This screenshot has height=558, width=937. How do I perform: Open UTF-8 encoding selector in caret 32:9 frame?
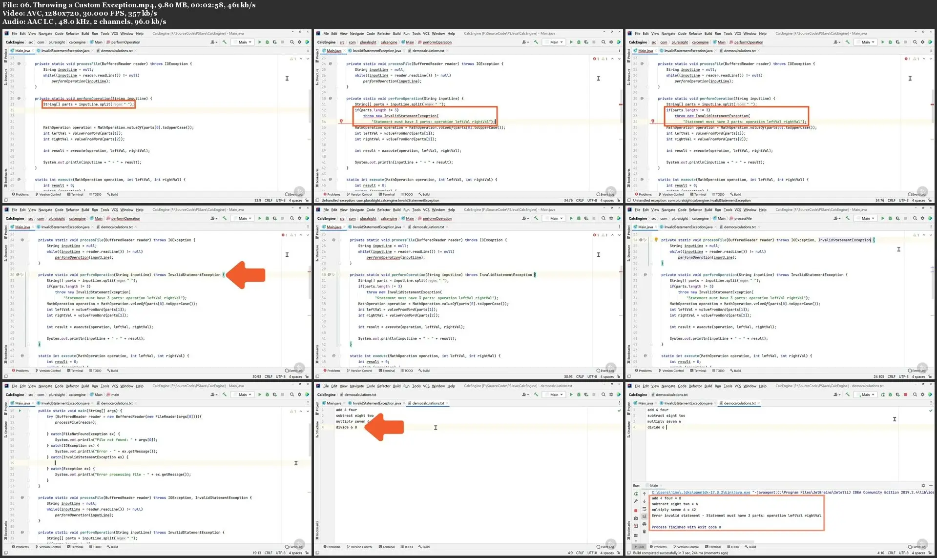pos(280,200)
